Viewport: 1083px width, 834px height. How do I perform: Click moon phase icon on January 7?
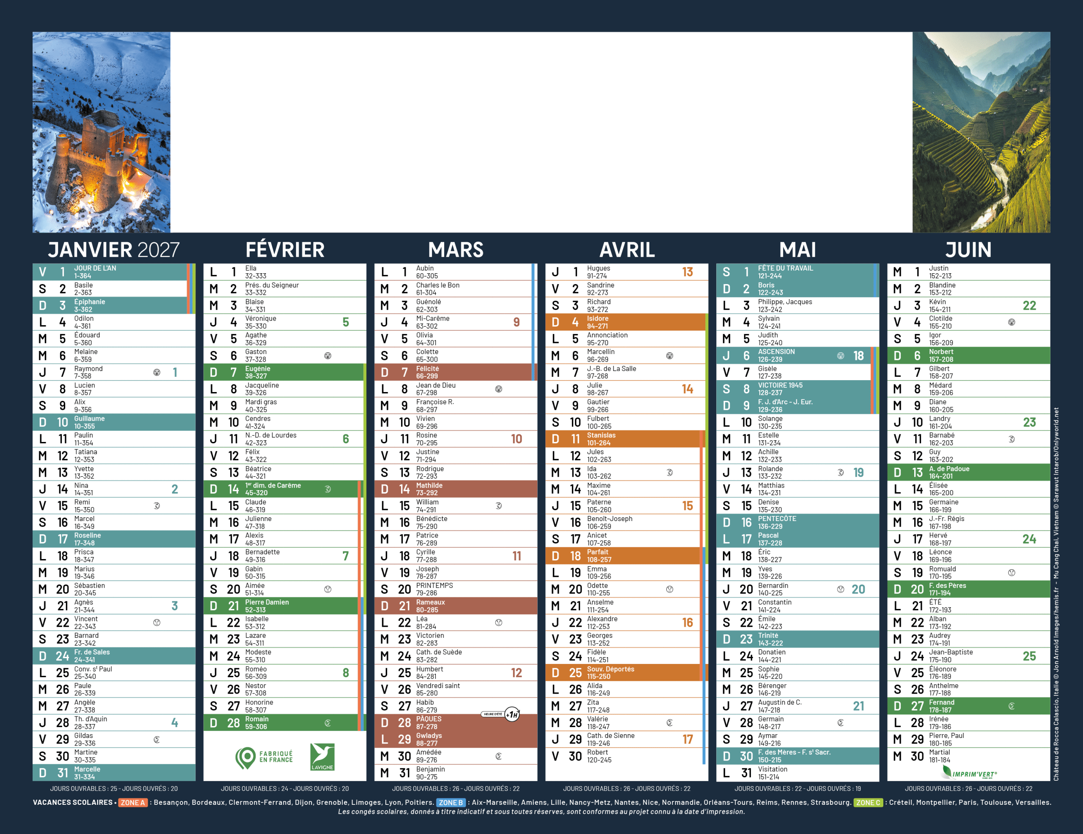[x=157, y=372]
